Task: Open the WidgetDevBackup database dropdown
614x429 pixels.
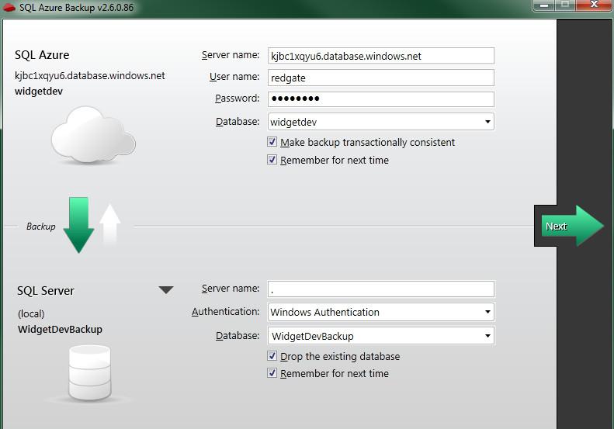Action: [381, 336]
